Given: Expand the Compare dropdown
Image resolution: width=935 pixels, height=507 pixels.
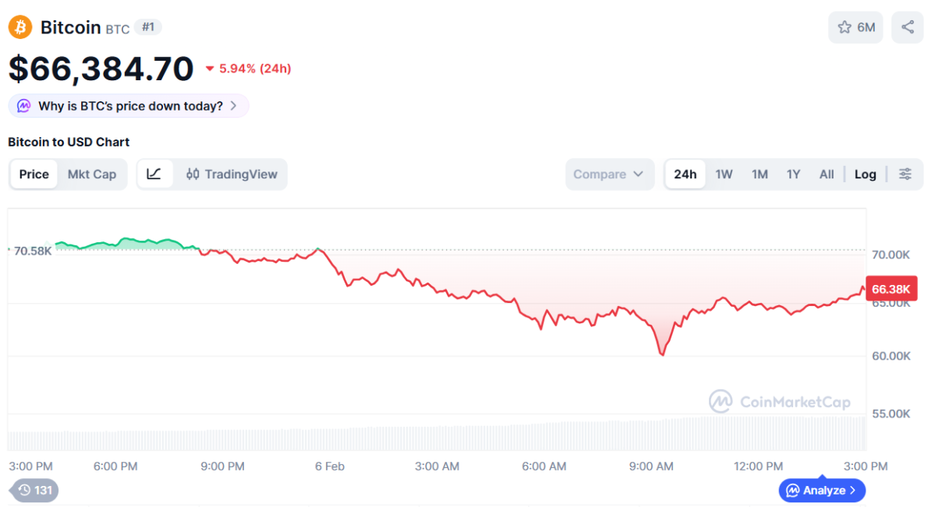Looking at the screenshot, I should point(609,174).
